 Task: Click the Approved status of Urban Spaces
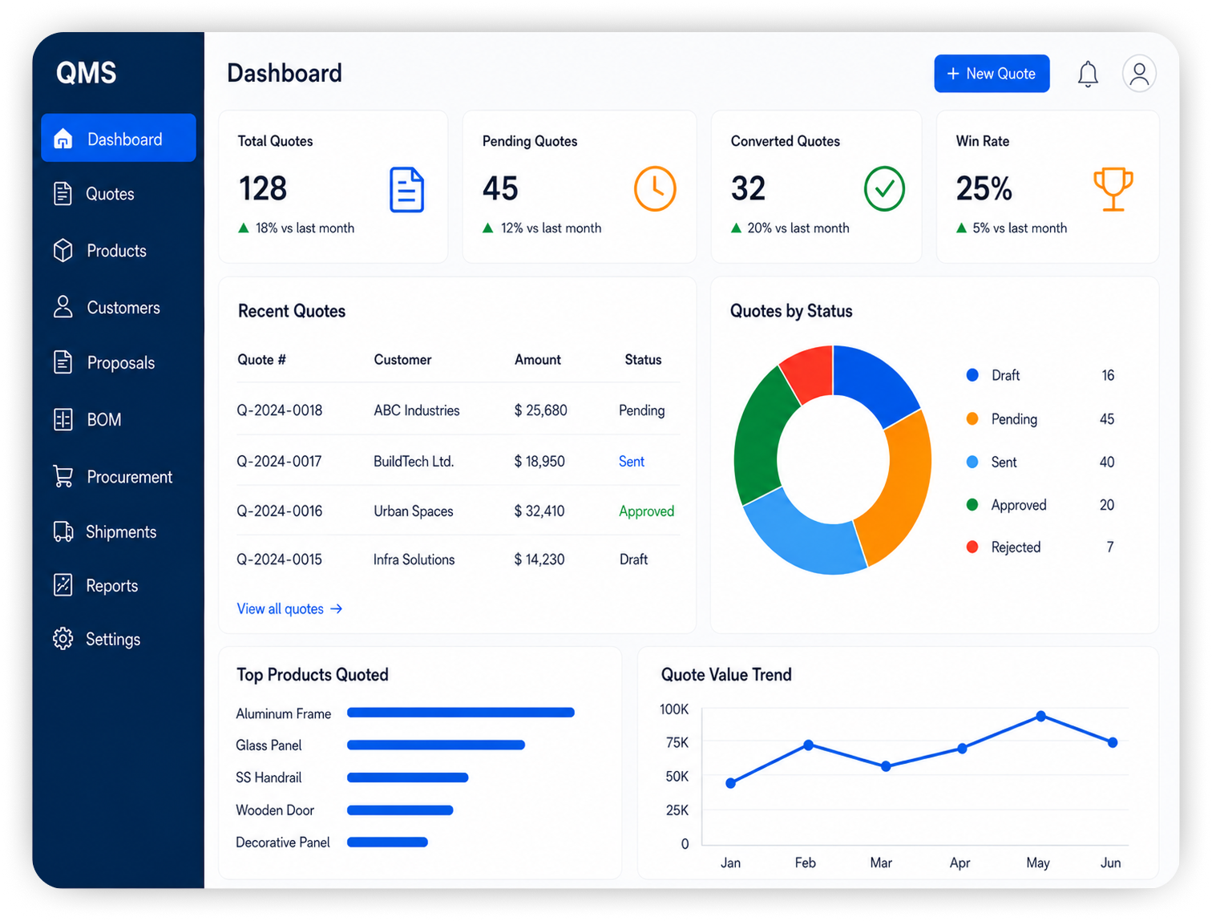[647, 511]
